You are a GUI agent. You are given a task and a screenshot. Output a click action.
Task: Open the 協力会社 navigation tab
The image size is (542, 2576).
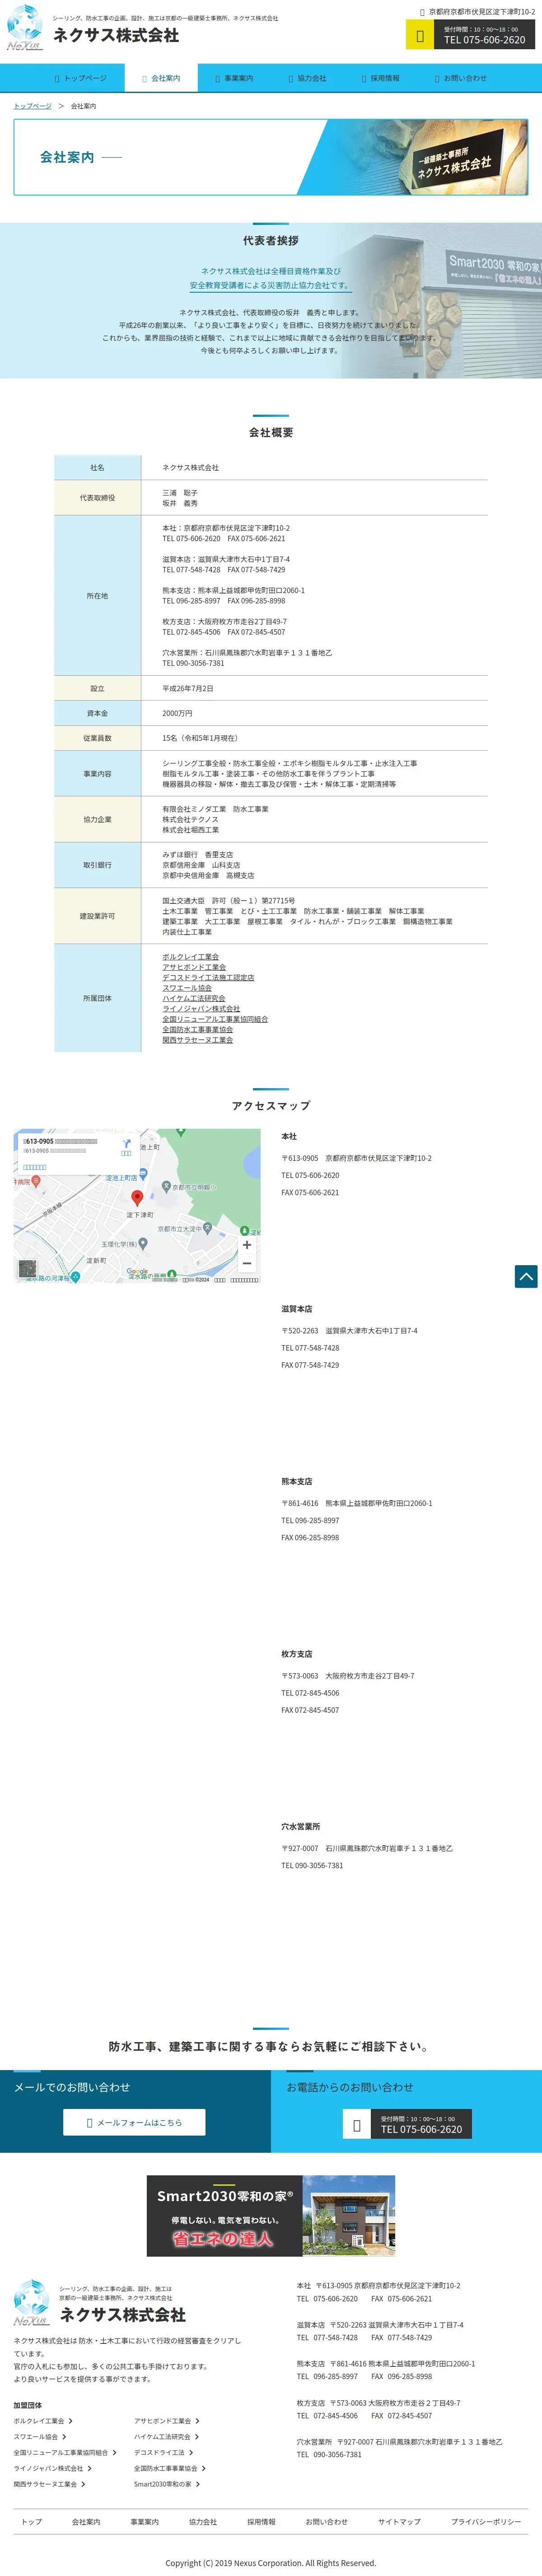click(x=307, y=78)
